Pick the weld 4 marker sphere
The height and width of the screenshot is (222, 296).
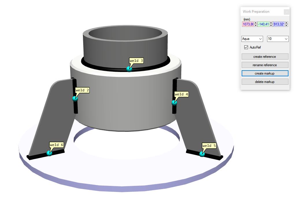pyautogui.click(x=174, y=103)
